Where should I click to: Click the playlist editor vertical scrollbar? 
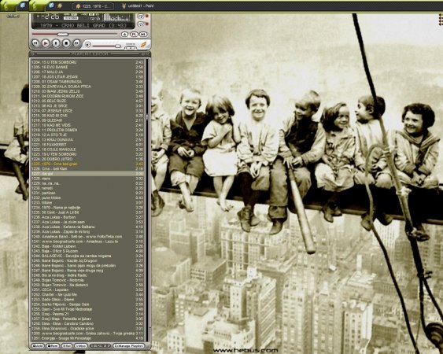(147, 201)
